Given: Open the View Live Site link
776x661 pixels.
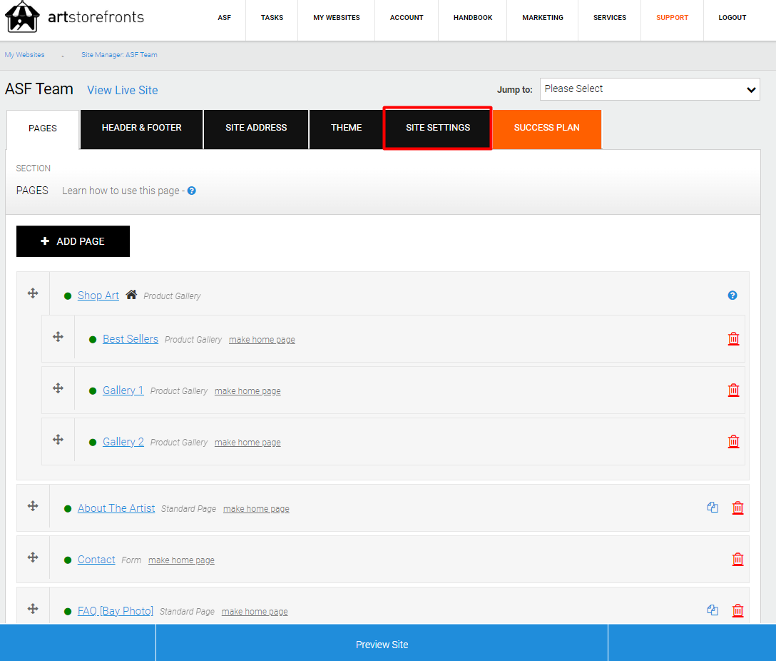Looking at the screenshot, I should pyautogui.click(x=123, y=90).
